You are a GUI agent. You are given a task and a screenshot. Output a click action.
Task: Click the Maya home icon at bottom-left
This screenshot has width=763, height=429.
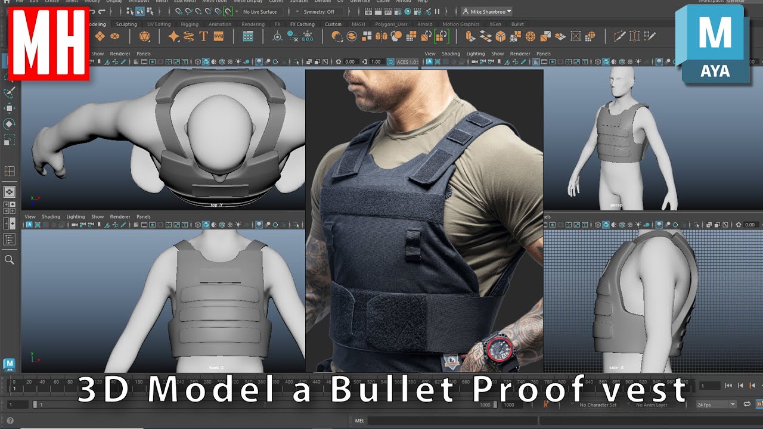tap(10, 365)
